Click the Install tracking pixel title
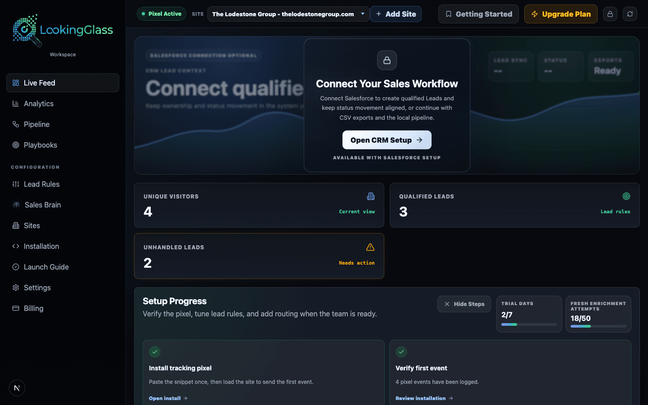The width and height of the screenshot is (648, 405). point(180,368)
